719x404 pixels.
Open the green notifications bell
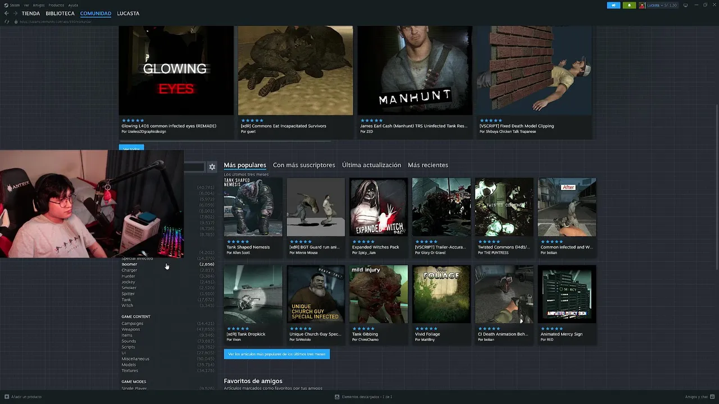coord(629,5)
